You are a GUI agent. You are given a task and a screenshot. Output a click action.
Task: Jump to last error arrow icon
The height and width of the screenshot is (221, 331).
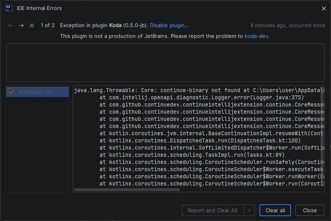pos(32,26)
